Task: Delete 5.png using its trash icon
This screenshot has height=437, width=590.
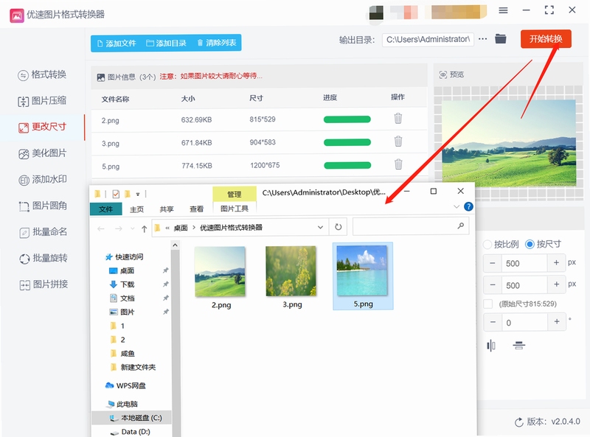Action: click(398, 164)
